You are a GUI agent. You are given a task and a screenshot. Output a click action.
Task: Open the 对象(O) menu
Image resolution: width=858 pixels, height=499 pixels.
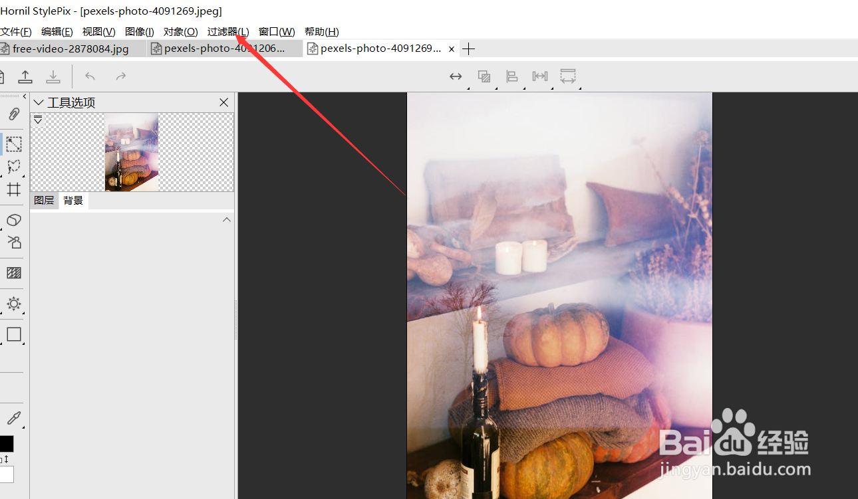(180, 32)
